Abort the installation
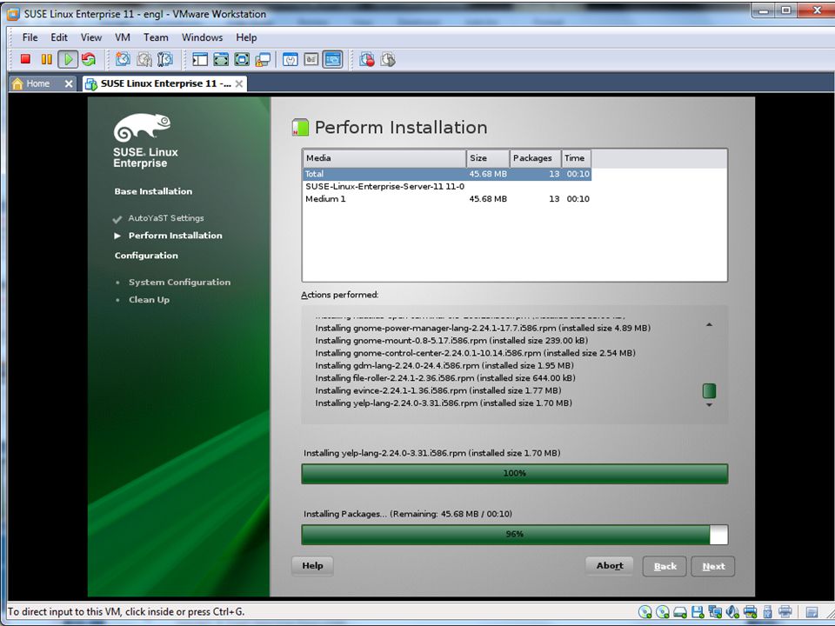This screenshot has height=626, width=835. pyautogui.click(x=610, y=566)
